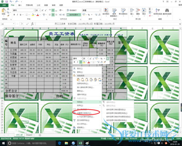This screenshot has height=146, width=182.
Task: Click the Redo arrow icon
Action: pos(16,1)
